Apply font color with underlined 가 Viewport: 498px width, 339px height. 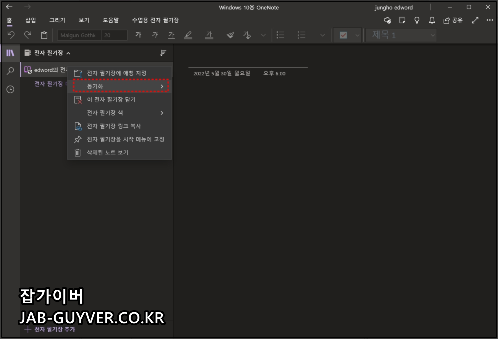[x=209, y=35]
